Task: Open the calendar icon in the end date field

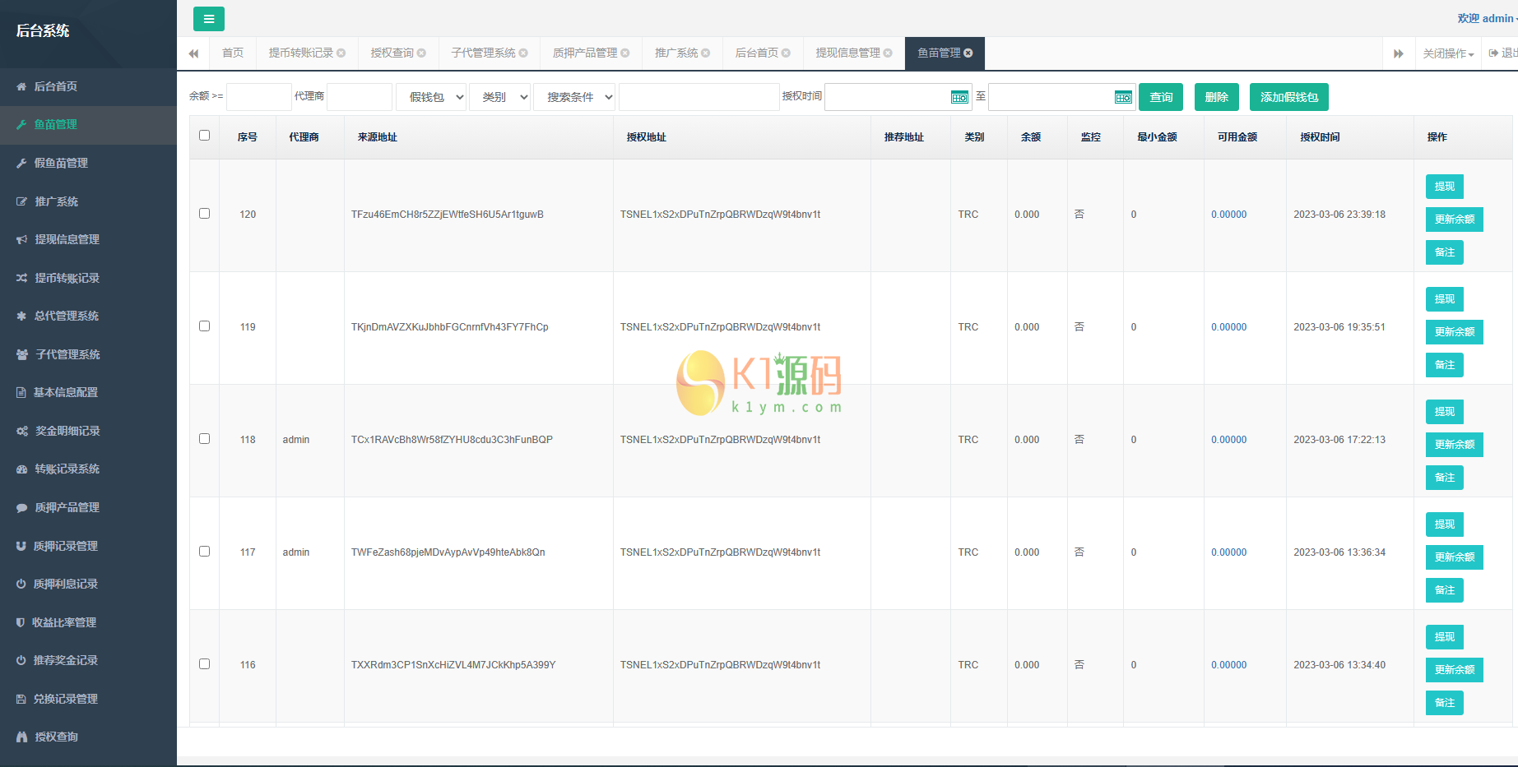Action: pyautogui.click(x=1122, y=97)
